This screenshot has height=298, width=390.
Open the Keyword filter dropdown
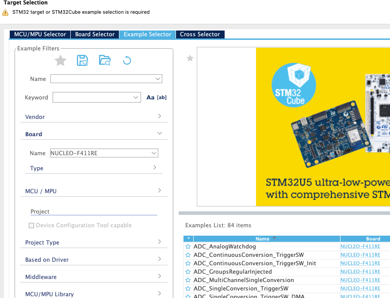pyautogui.click(x=136, y=97)
